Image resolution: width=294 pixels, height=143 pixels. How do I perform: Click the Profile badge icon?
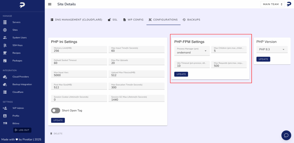tap(5, 116)
